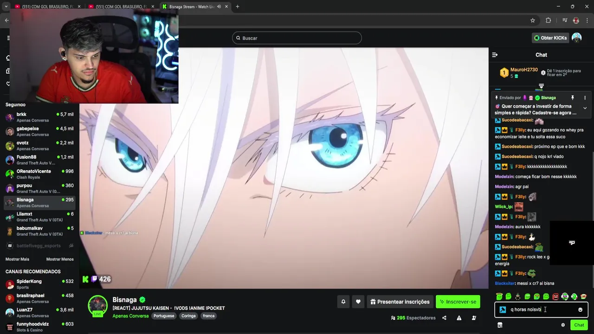Click the franca tag
Screen dimensions: 594x334
pos(209,316)
